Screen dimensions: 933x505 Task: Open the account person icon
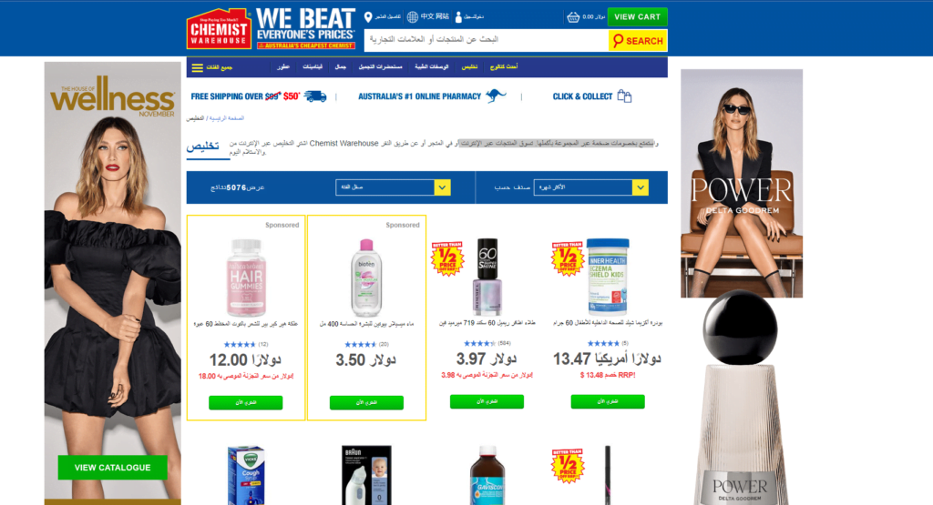pyautogui.click(x=458, y=16)
